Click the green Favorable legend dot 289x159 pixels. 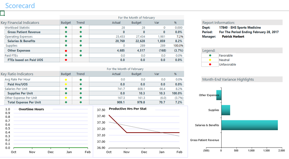click(210, 56)
